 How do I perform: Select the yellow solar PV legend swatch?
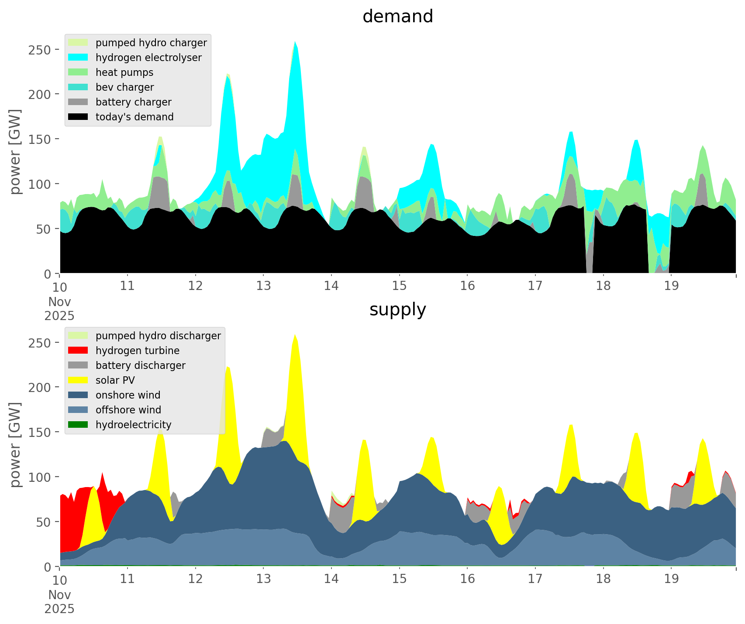[78, 380]
